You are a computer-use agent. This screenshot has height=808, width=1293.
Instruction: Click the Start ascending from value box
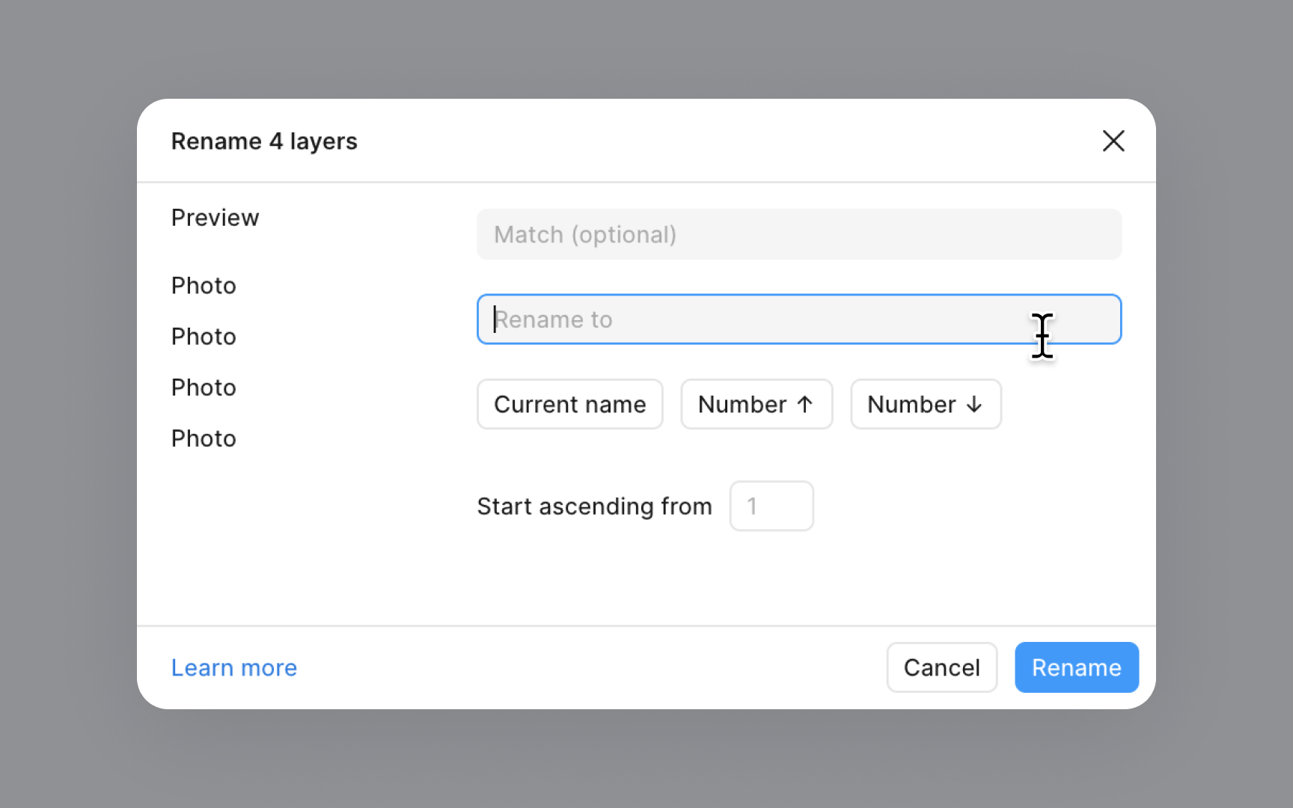[x=771, y=506]
